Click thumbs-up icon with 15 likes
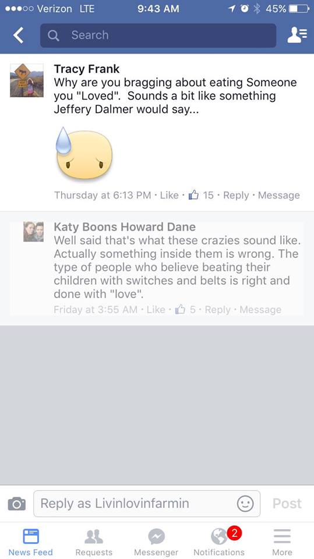This screenshot has width=314, height=559. tap(193, 194)
